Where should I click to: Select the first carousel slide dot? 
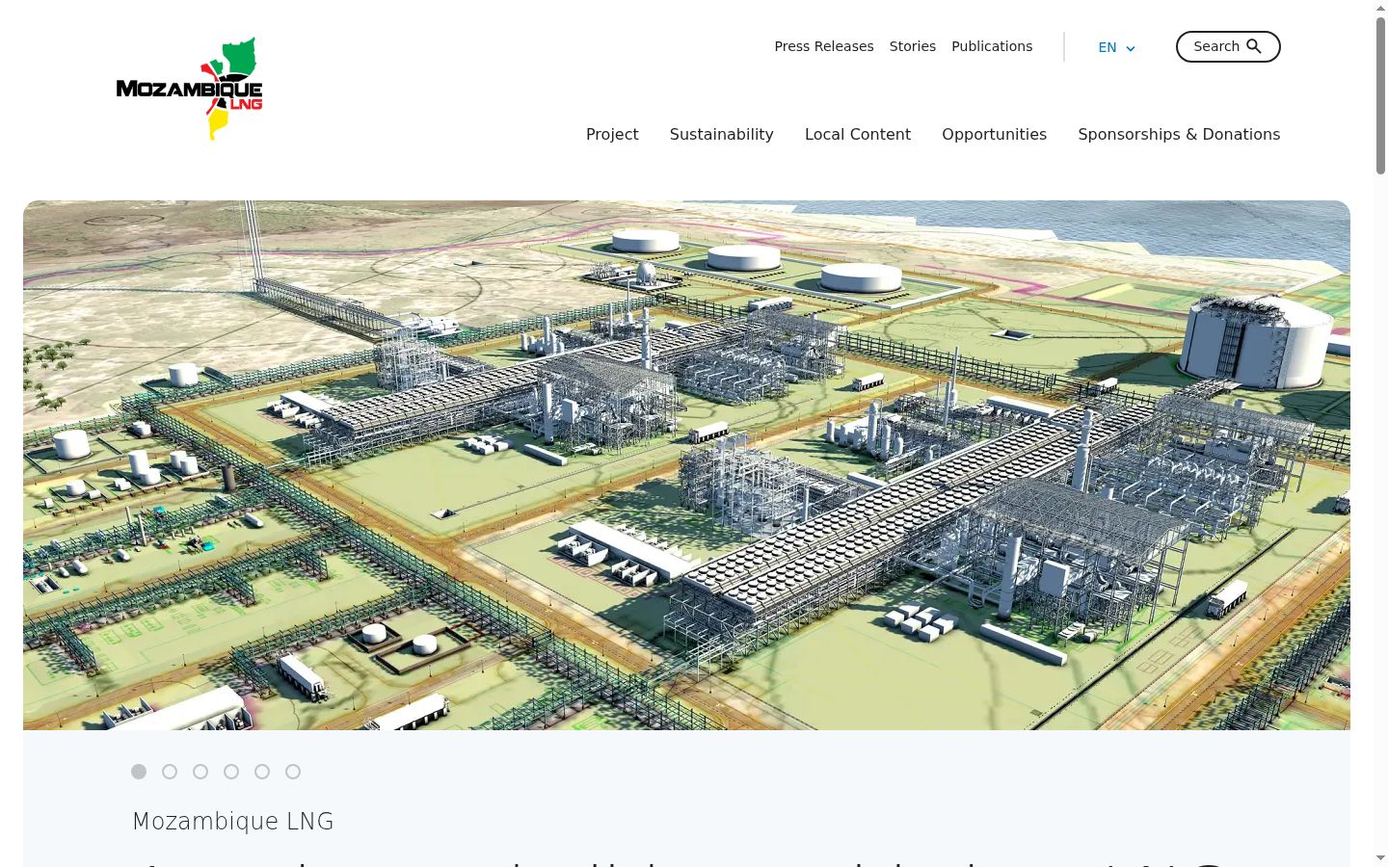[x=139, y=772]
